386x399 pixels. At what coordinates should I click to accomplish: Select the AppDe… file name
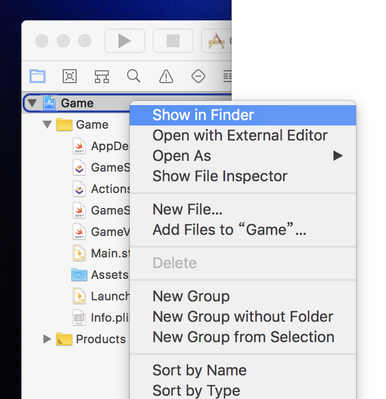pyautogui.click(x=110, y=146)
